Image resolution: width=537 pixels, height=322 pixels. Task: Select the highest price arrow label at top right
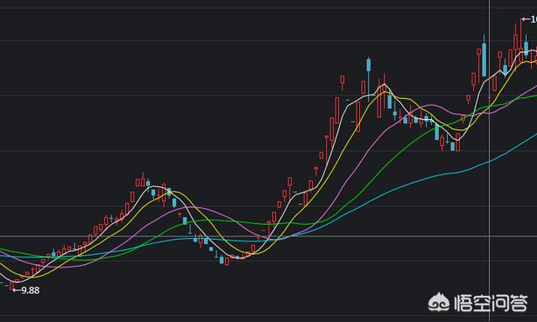(x=529, y=19)
